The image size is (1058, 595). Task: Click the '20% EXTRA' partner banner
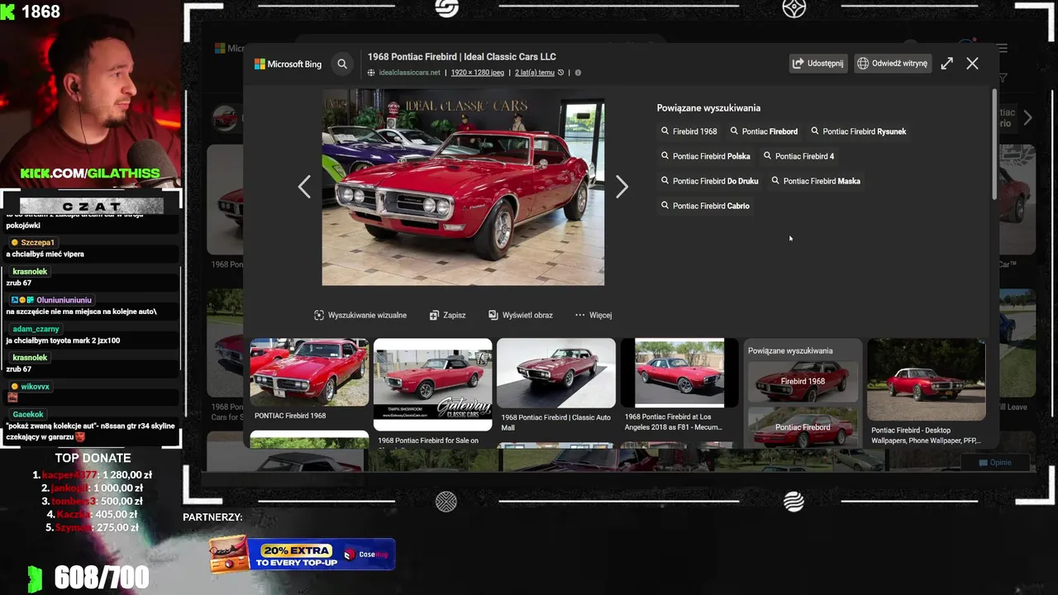[302, 554]
